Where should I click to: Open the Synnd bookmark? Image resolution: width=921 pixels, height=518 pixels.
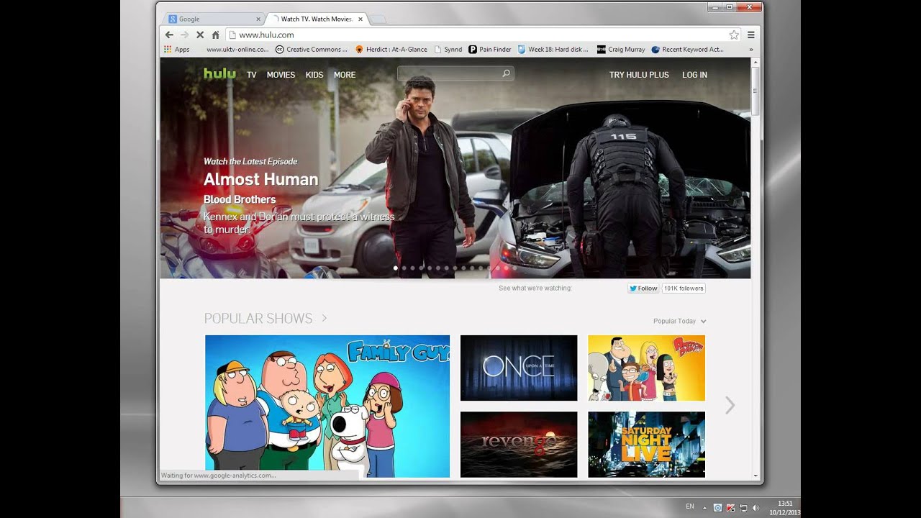[x=448, y=50]
